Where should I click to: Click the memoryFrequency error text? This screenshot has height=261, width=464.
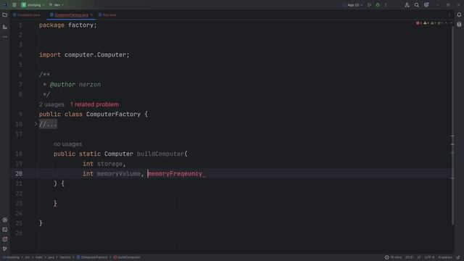pos(175,174)
